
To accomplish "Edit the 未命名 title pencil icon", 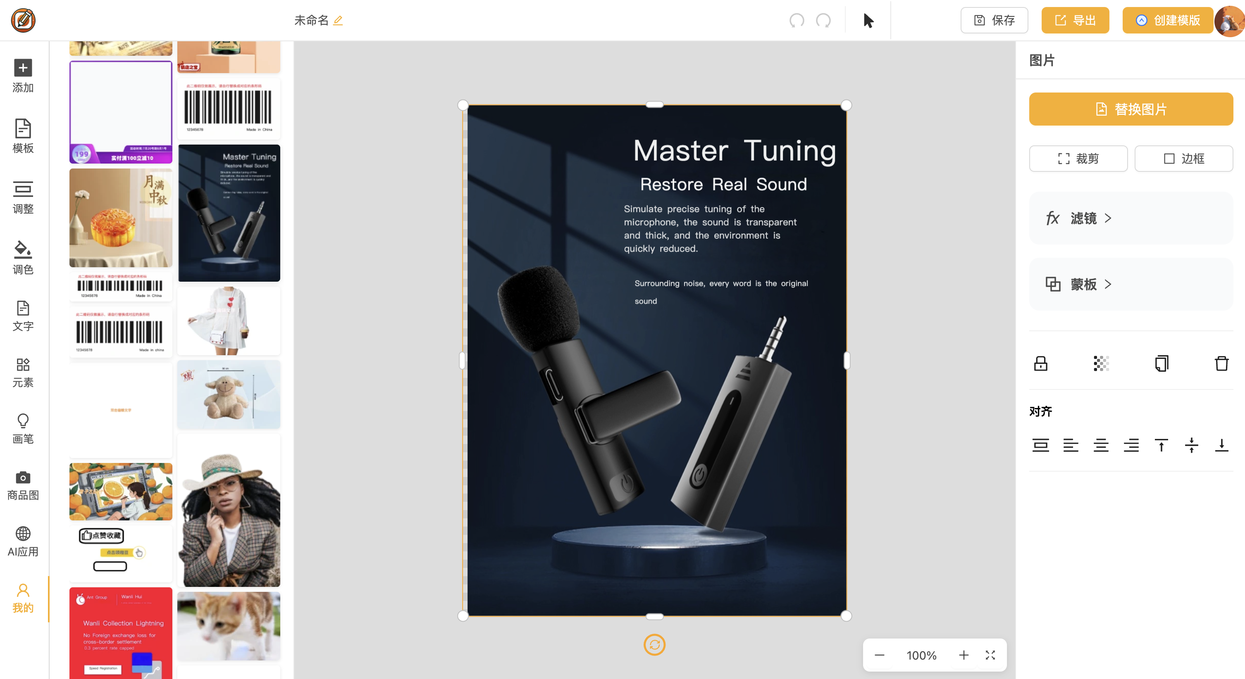I will (x=338, y=20).
